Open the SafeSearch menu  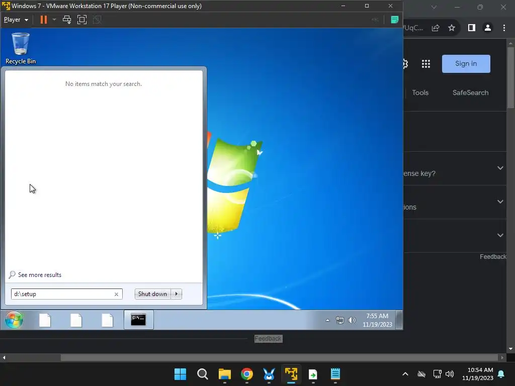point(470,92)
